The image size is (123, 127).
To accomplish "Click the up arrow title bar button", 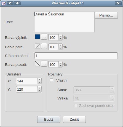I will click(x=17, y=3).
